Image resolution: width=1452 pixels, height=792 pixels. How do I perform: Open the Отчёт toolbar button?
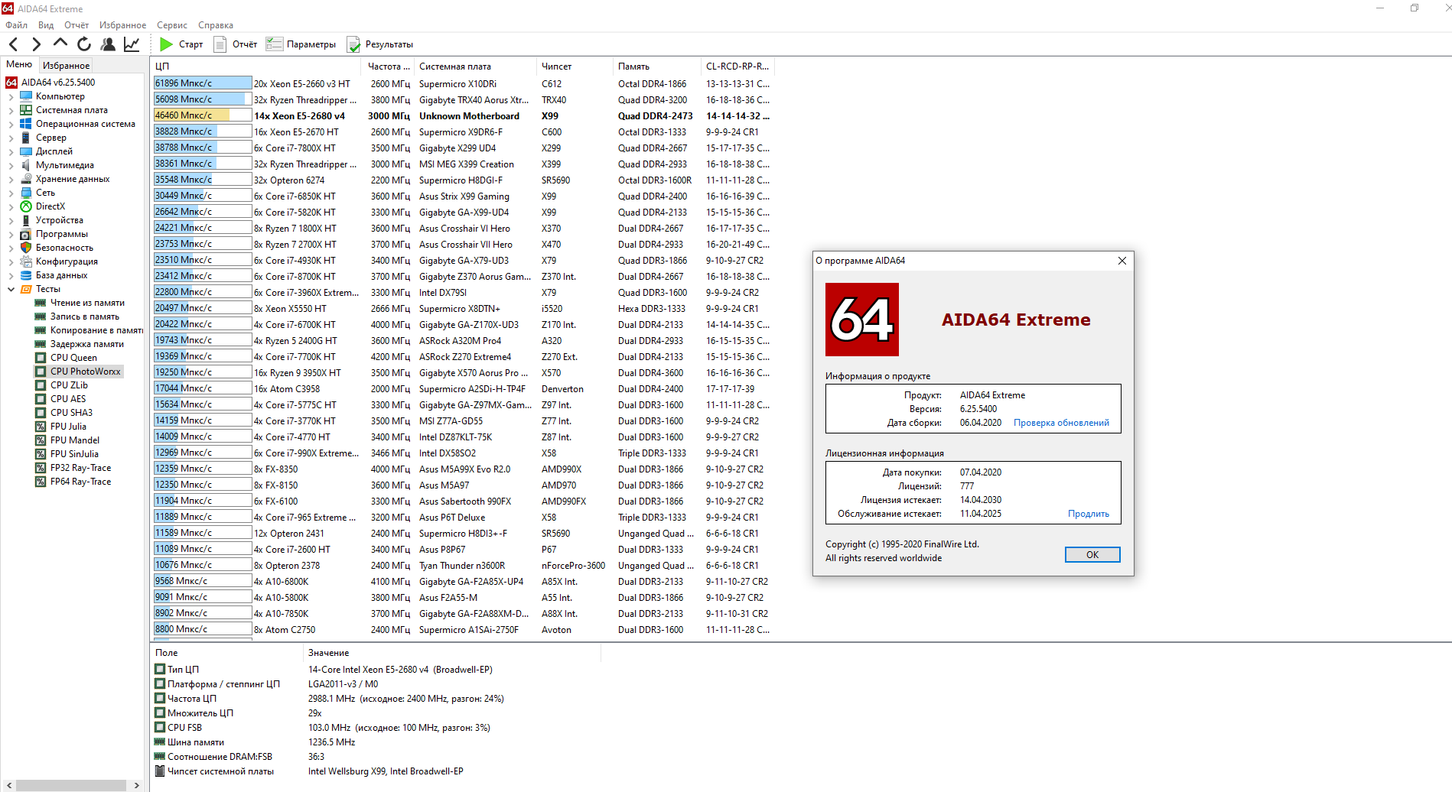click(236, 44)
